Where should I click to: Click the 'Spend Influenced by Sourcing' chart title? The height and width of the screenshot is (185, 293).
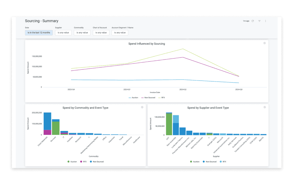147,44
